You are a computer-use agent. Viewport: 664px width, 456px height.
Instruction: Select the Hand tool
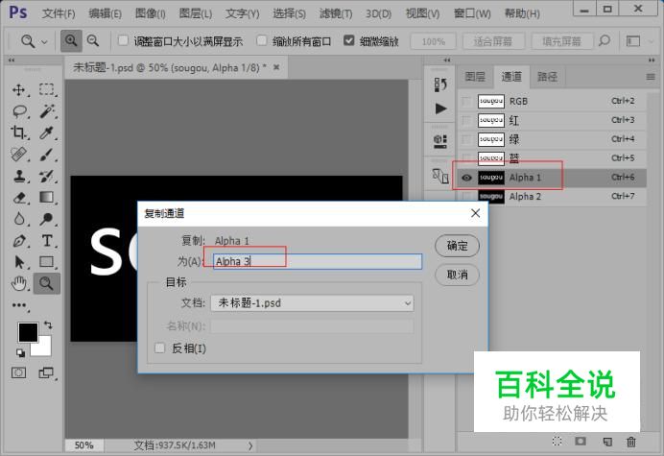(19, 283)
